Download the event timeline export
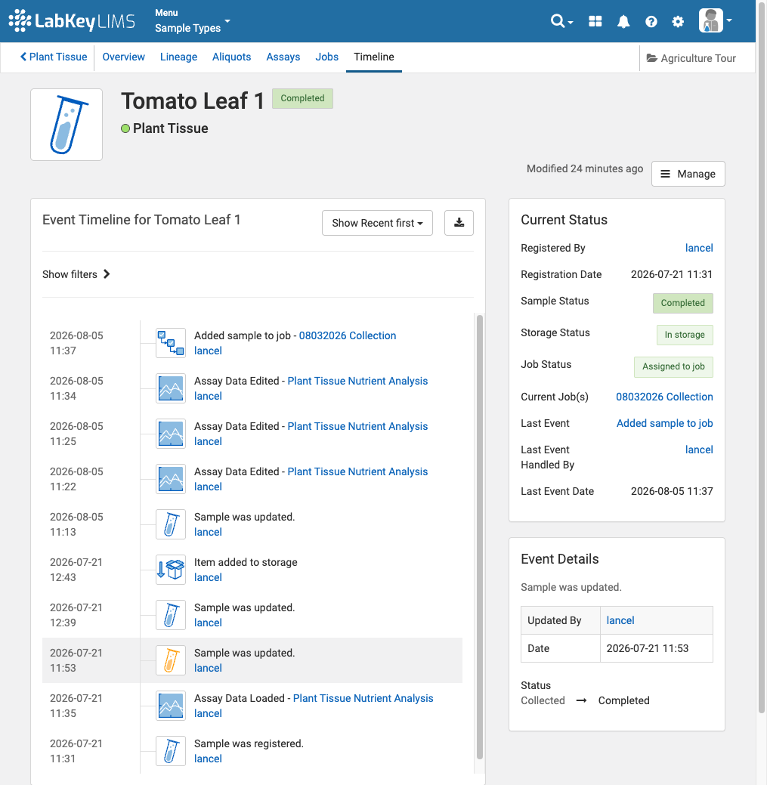Screen dimensions: 767x785 (x=459, y=223)
